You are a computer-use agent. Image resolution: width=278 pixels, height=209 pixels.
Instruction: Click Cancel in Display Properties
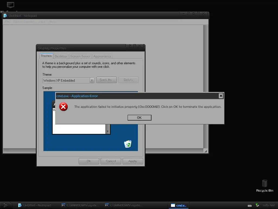pyautogui.click(x=111, y=161)
